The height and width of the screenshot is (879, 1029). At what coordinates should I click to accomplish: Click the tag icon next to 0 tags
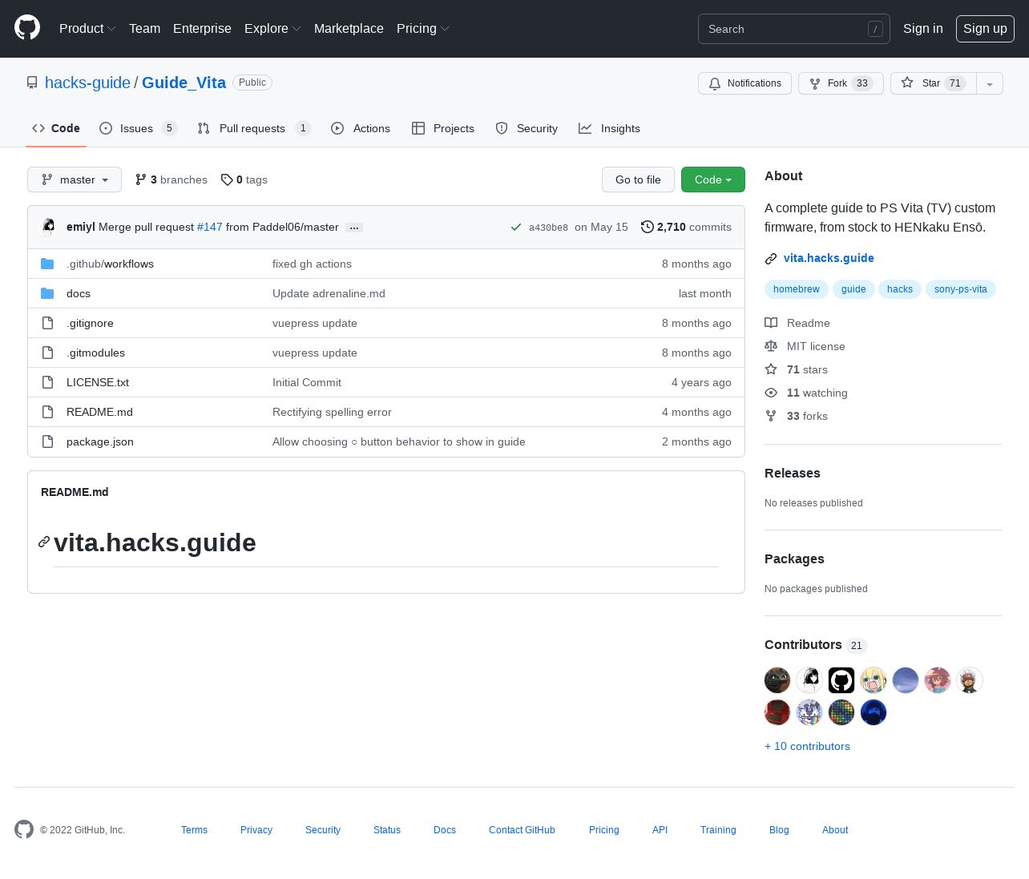click(x=227, y=179)
